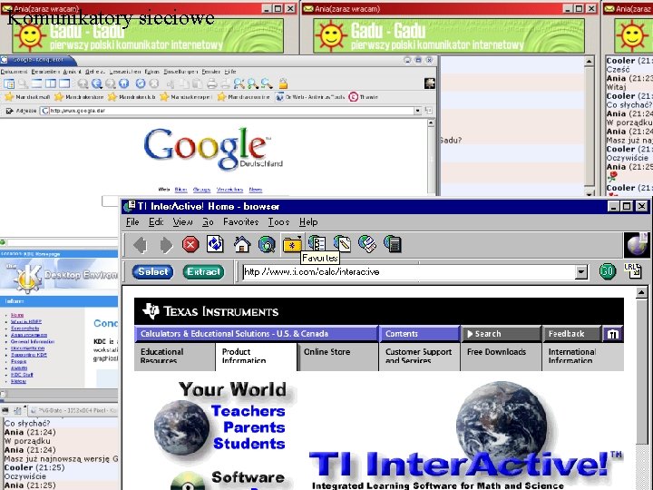
Task: Click the blue Select button
Action: [153, 272]
